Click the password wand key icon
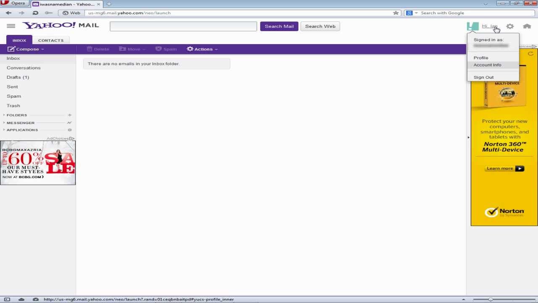 click(49, 13)
